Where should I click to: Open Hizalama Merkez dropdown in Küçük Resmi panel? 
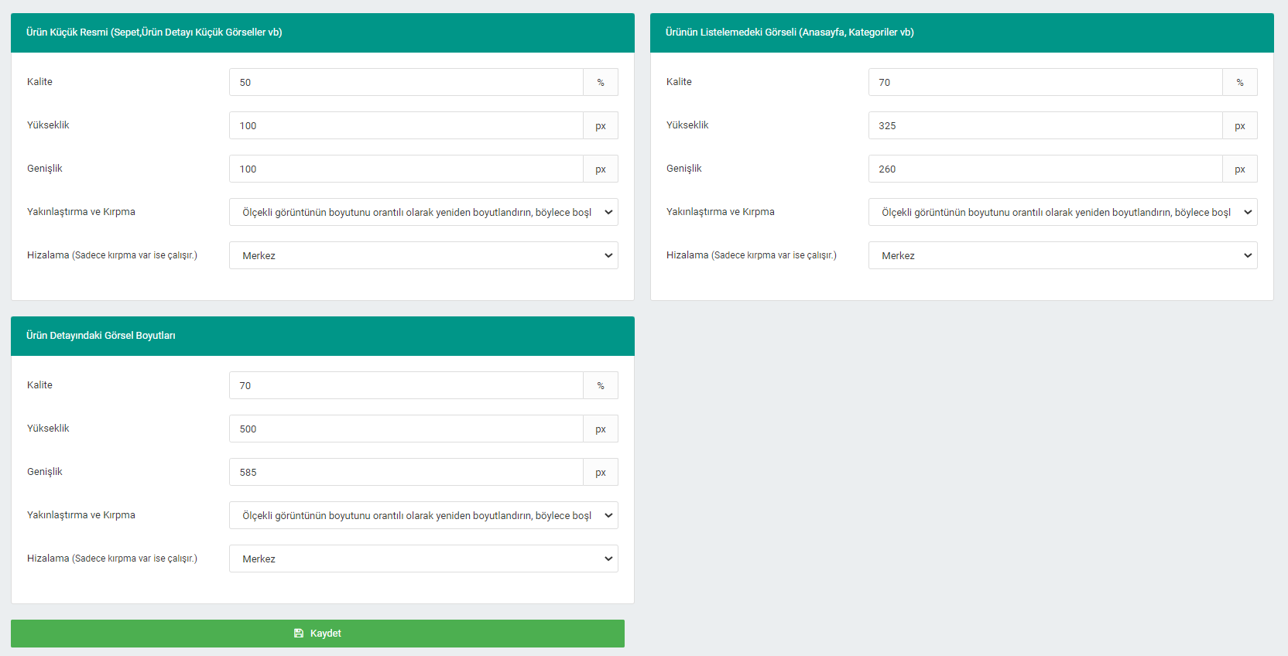[x=423, y=255]
